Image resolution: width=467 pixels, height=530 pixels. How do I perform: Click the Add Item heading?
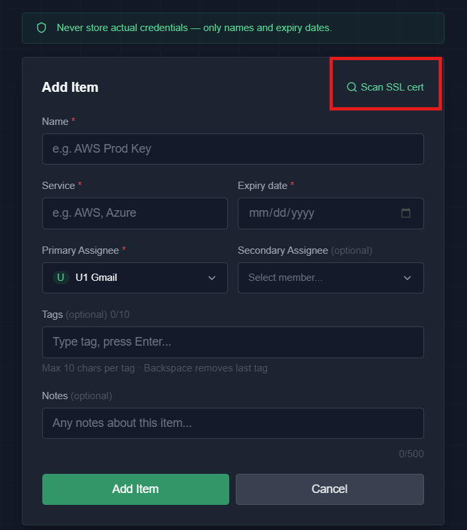pyautogui.click(x=70, y=87)
